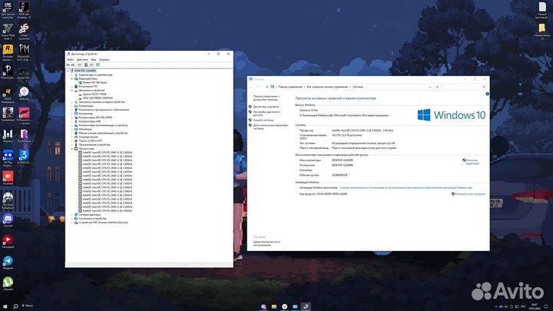Viewport: 553px width, 311px height.
Task: Select WDC hard disk entry
Action: click(x=98, y=98)
